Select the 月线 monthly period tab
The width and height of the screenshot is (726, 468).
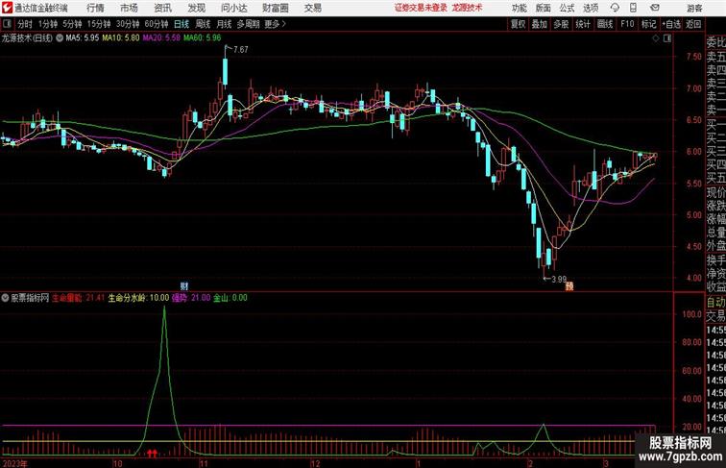coord(224,24)
